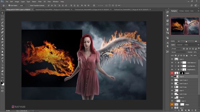This screenshot has width=200, height=112.
Task: Switch to the Paths tab
Action: [186, 45]
